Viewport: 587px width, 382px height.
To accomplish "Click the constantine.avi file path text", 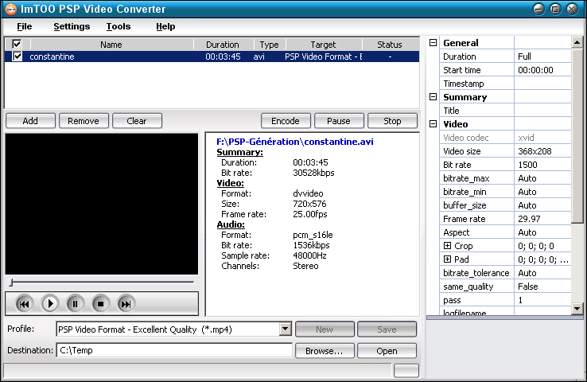I will pos(295,142).
